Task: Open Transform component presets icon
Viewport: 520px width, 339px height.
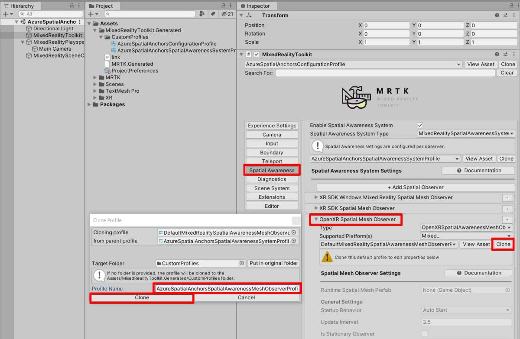Action: click(505, 15)
